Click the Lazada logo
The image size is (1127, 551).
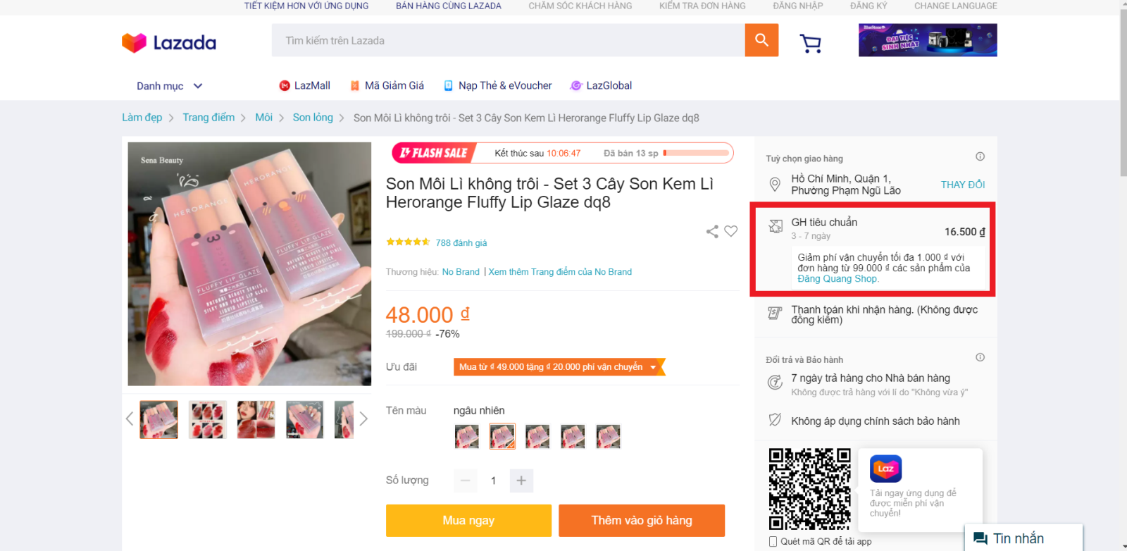tap(169, 43)
